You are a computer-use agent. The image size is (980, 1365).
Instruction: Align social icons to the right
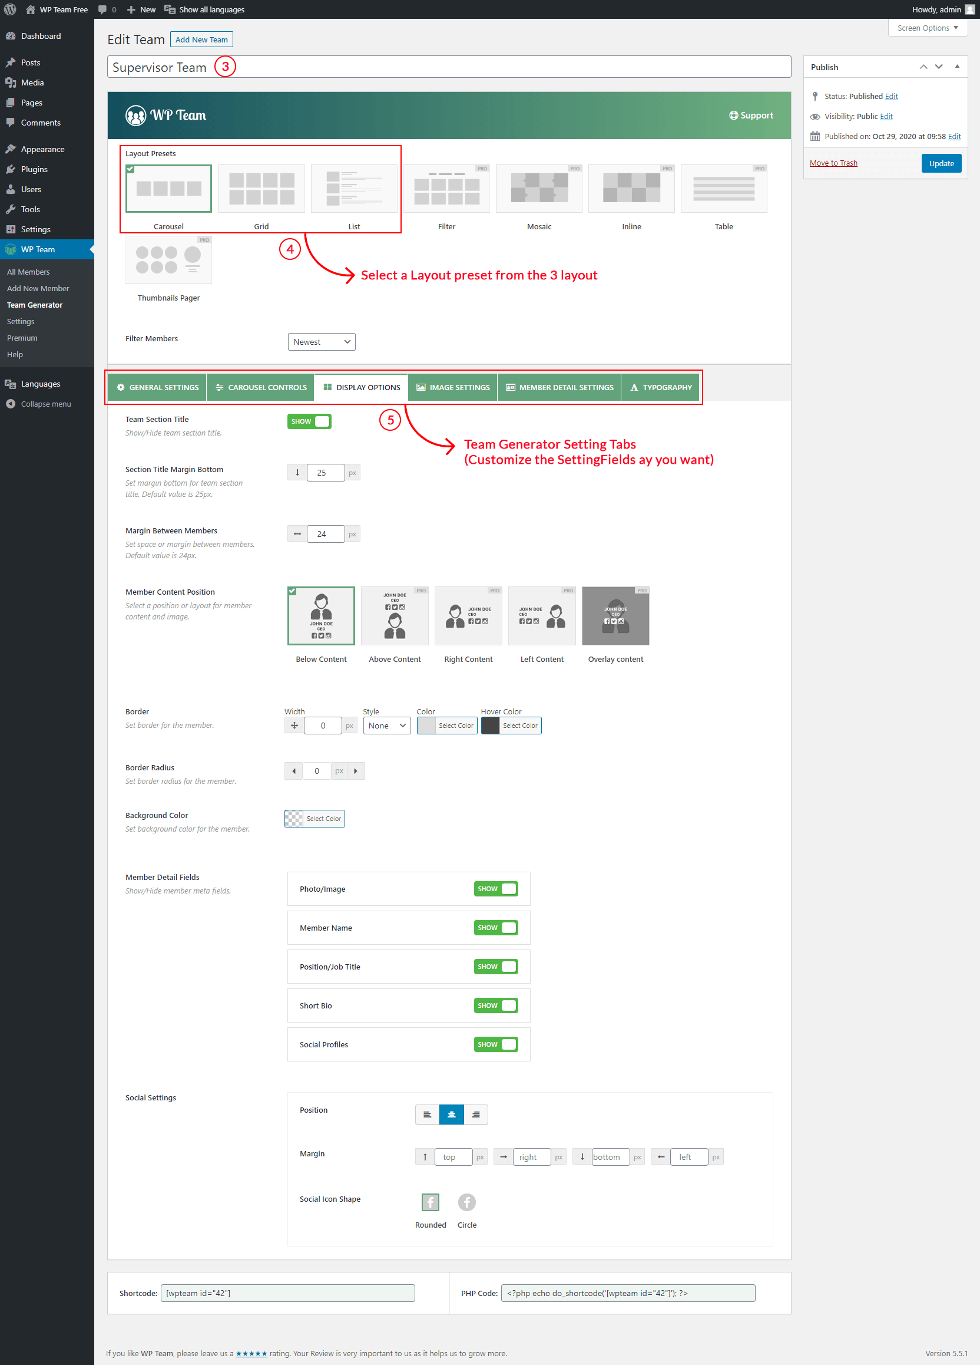475,1114
